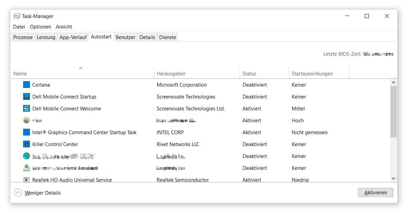Click the teal round swirl icon
Screen dimensions: 408x214
click(x=27, y=156)
